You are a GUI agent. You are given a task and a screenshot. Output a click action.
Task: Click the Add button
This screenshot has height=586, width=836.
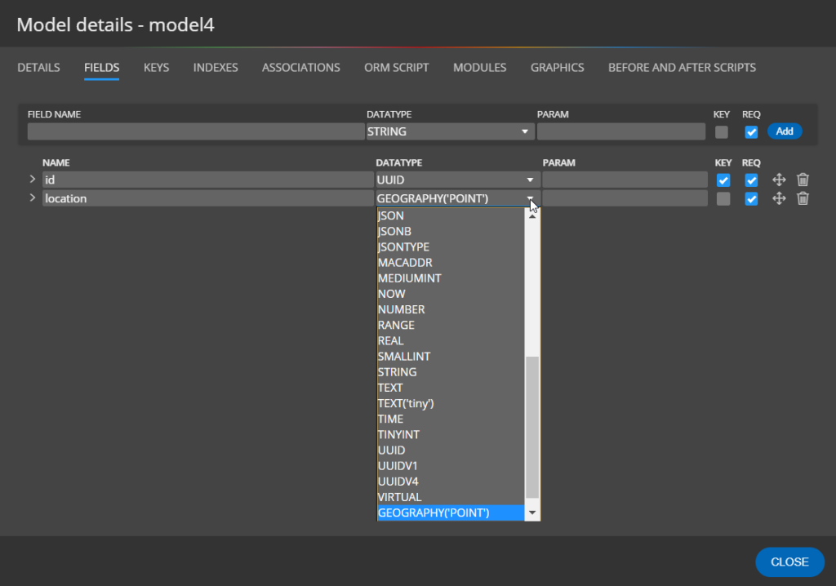[x=785, y=131]
